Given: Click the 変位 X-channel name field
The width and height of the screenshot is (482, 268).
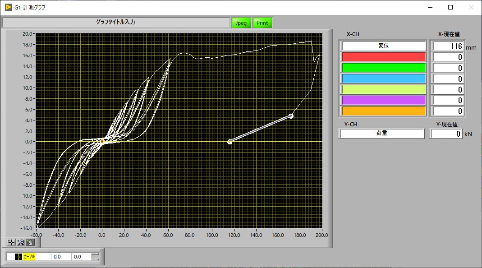Looking at the screenshot, I should point(383,46).
